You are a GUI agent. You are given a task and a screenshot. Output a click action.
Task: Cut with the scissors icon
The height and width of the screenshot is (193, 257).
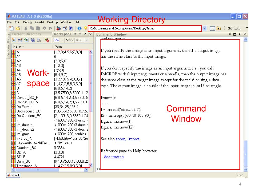pos(26,28)
